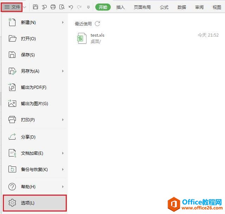Switch to the 页面布局 tab

pos(142,7)
